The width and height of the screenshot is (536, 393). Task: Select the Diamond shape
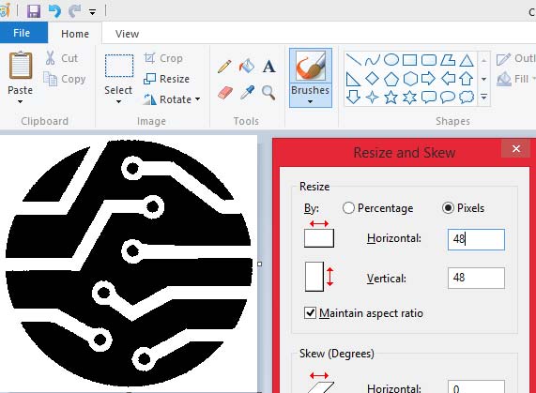click(x=372, y=79)
